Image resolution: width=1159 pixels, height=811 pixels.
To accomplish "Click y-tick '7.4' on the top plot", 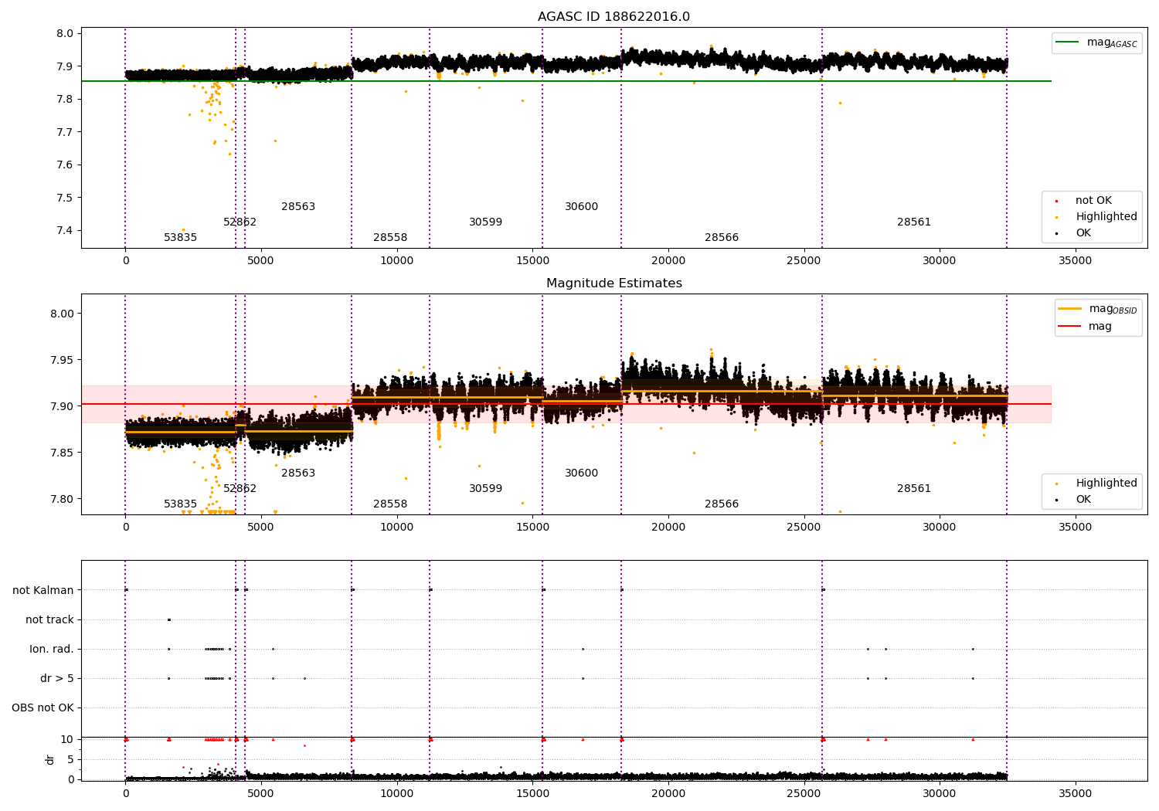I will [x=65, y=231].
